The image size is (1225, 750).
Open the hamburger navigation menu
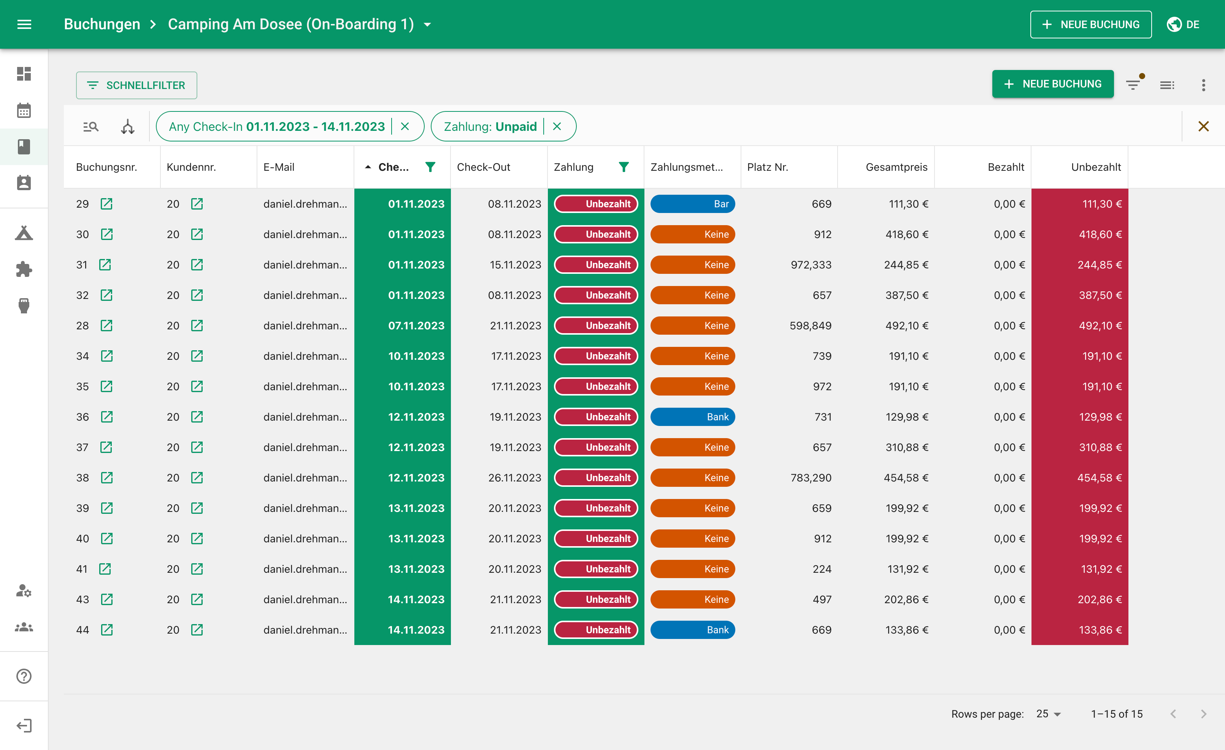click(24, 24)
